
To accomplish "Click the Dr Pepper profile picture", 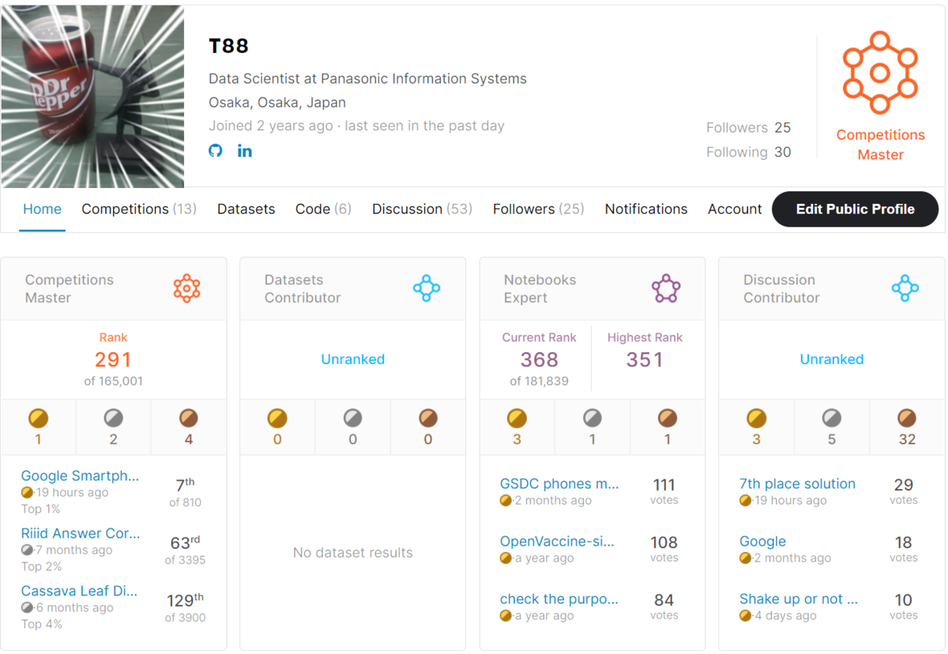I will 92,96.
